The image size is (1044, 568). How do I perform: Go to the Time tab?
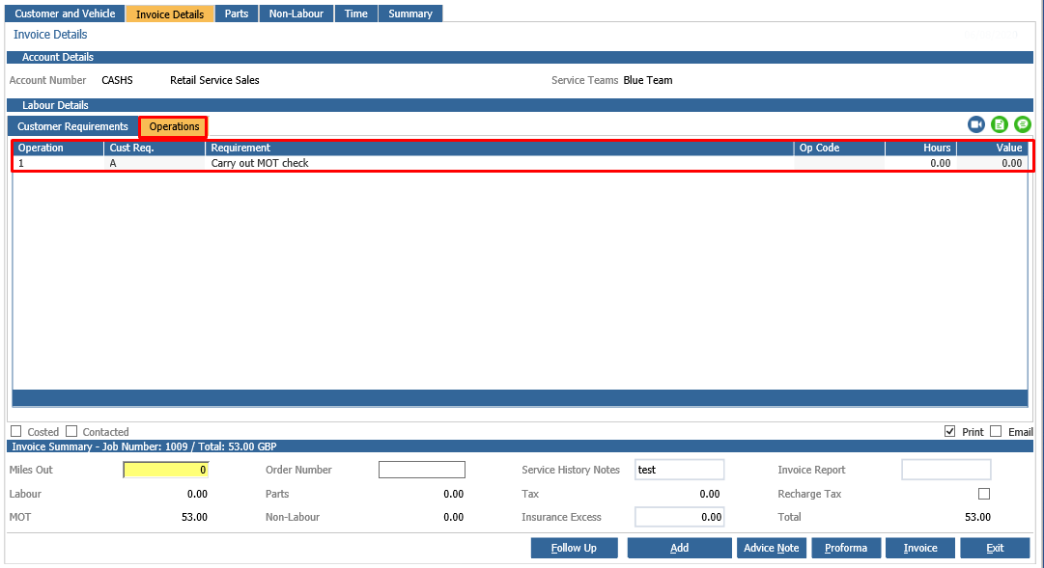(x=355, y=14)
